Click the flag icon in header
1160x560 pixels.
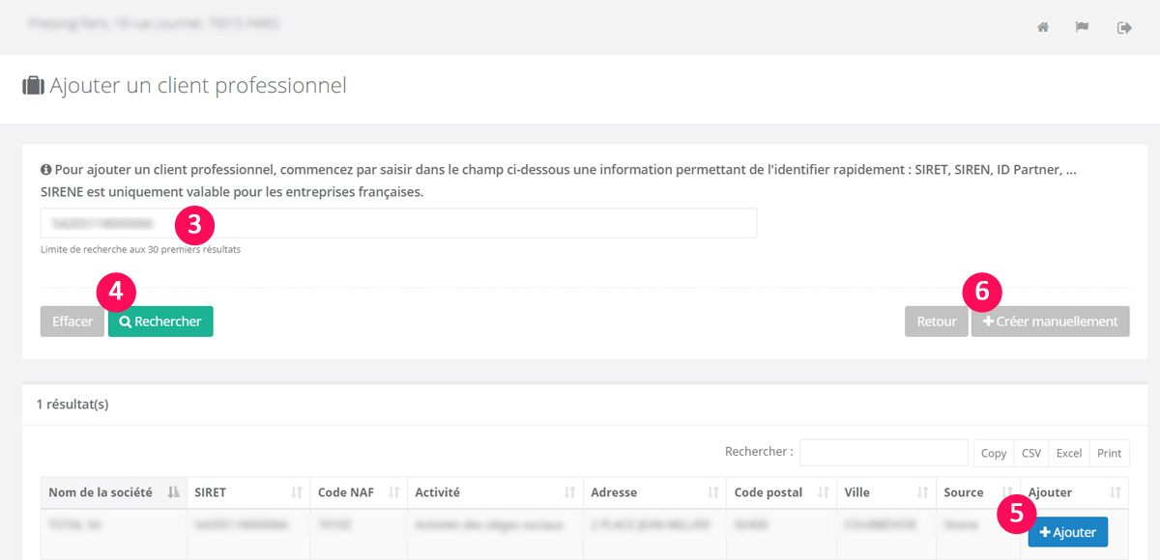(x=1083, y=27)
